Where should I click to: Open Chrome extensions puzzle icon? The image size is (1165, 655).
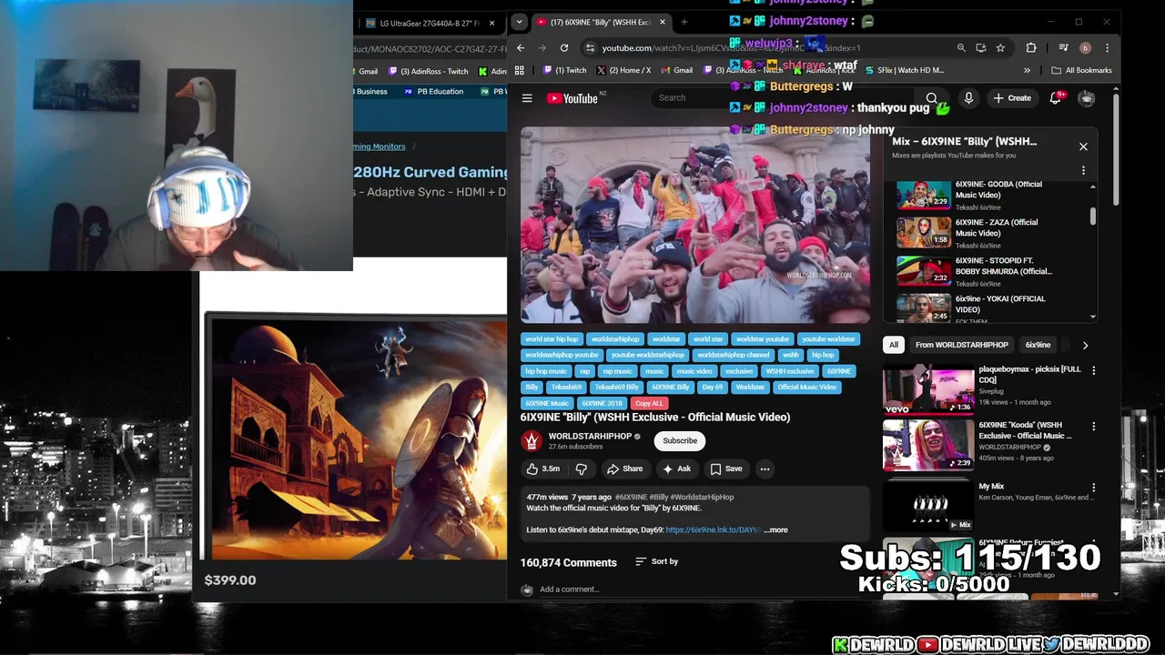(1031, 47)
